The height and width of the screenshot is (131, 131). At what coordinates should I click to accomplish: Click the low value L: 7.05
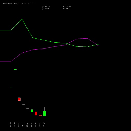66,9
